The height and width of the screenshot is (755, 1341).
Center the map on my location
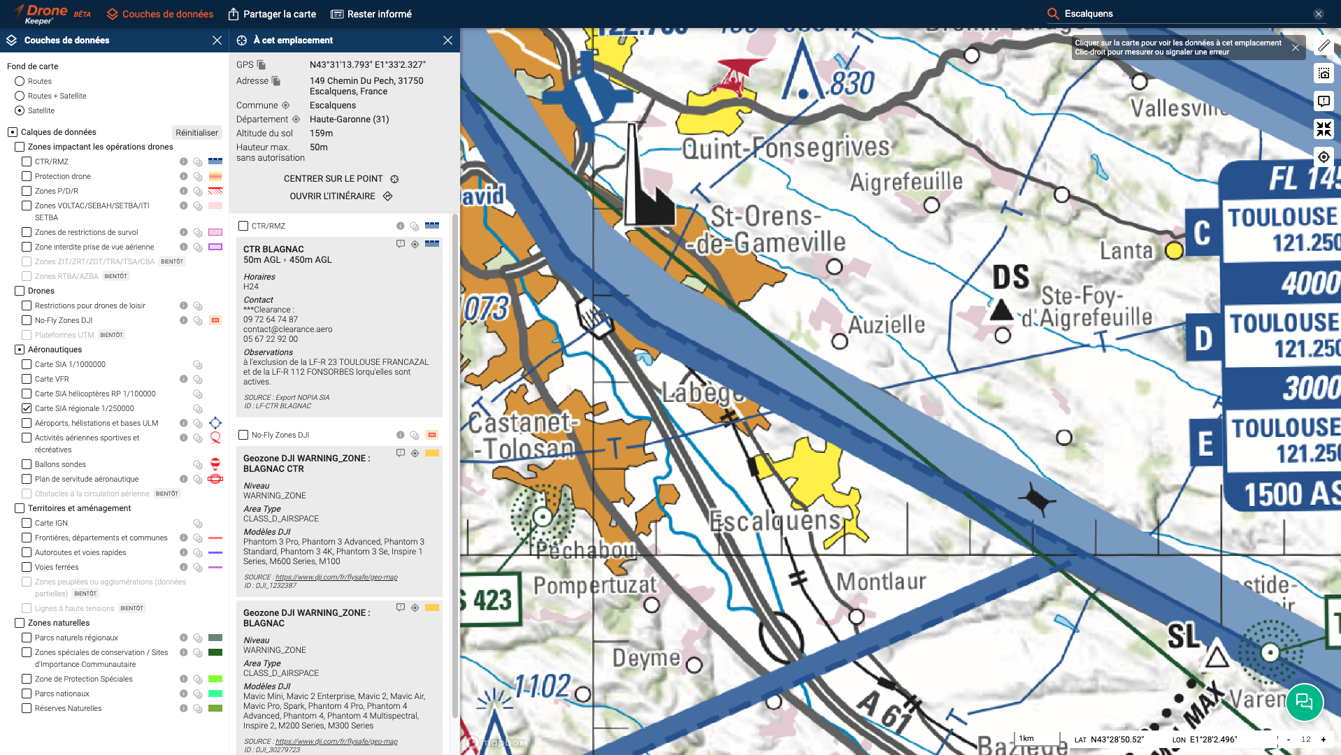point(1324,157)
